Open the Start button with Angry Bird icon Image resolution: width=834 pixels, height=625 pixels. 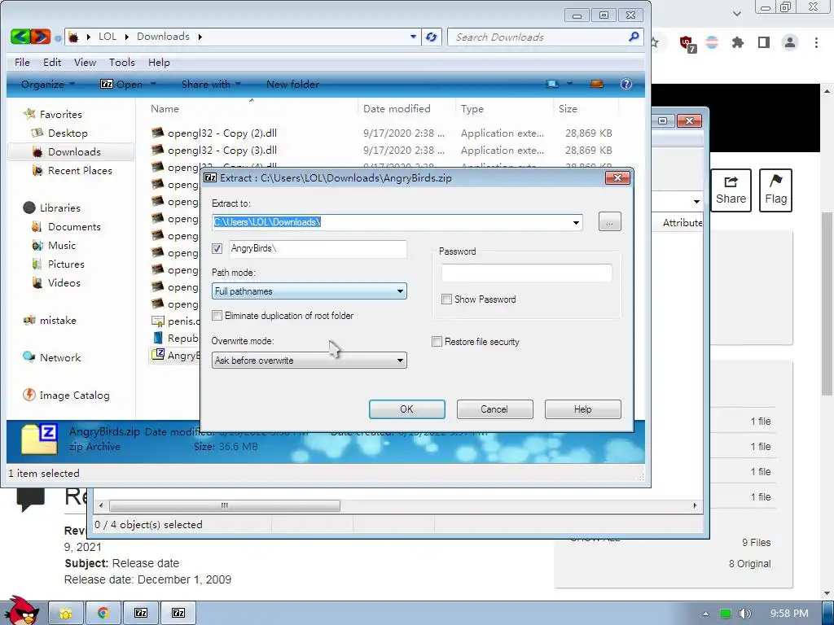20,610
